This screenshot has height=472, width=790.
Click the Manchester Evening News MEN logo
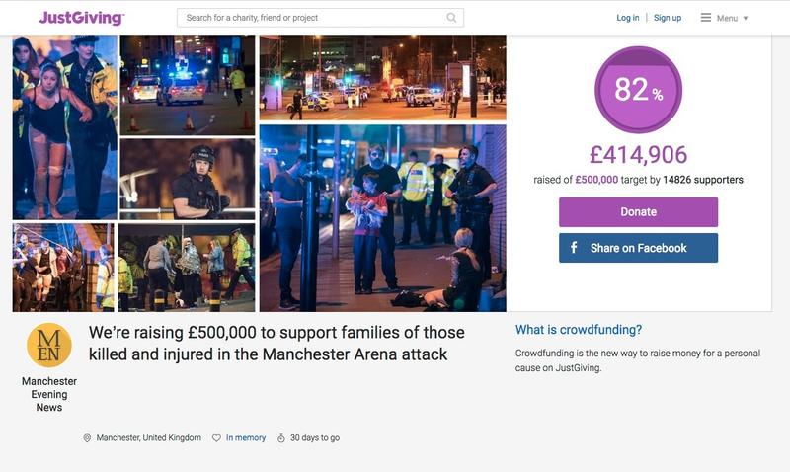click(48, 346)
